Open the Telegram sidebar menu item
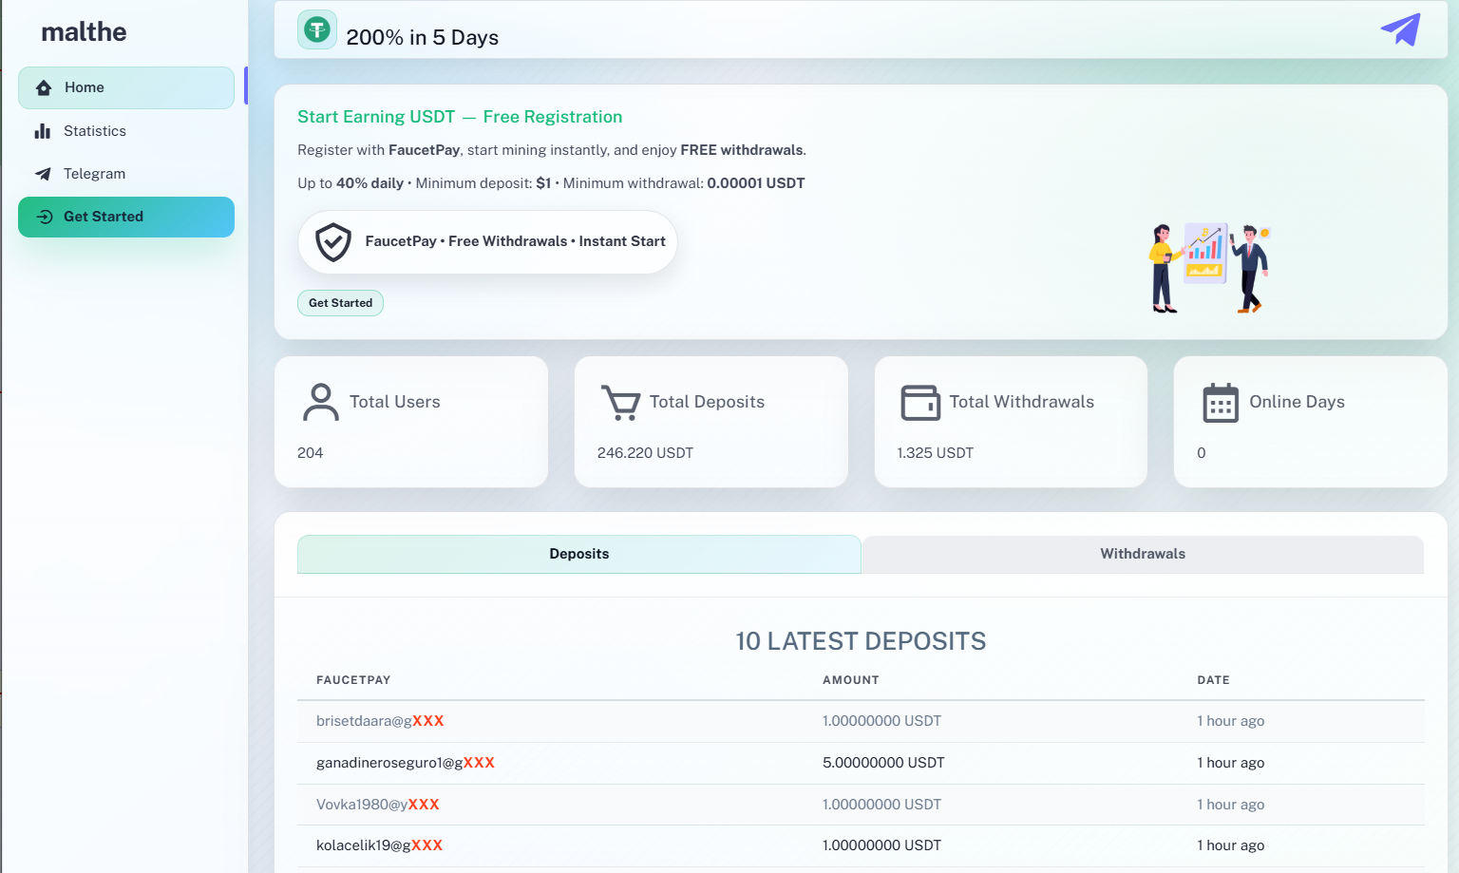Image resolution: width=1459 pixels, height=873 pixels. [x=95, y=174]
